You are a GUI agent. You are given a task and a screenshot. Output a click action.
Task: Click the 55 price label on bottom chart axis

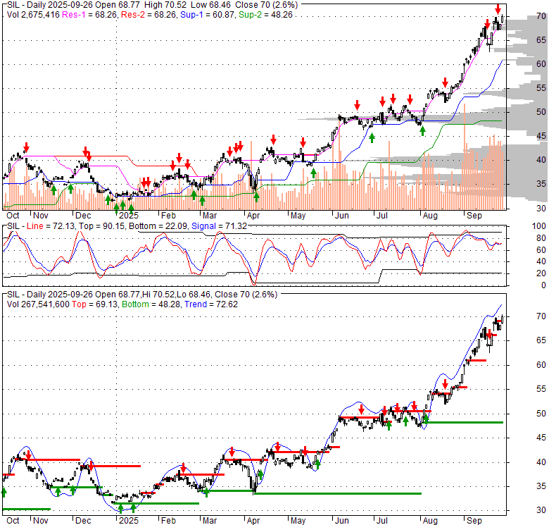coord(541,389)
